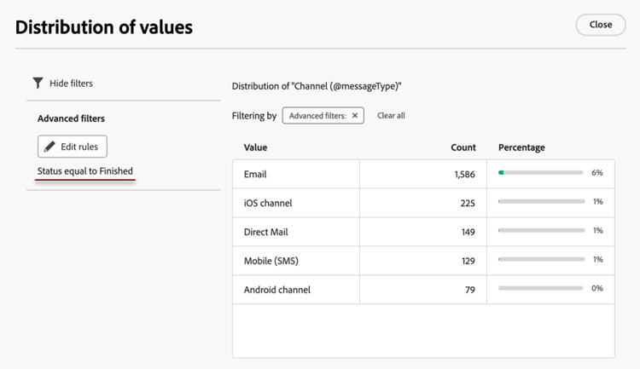Screen dimensions: 640x369
Task: Clear all applied filters
Action: pos(391,115)
